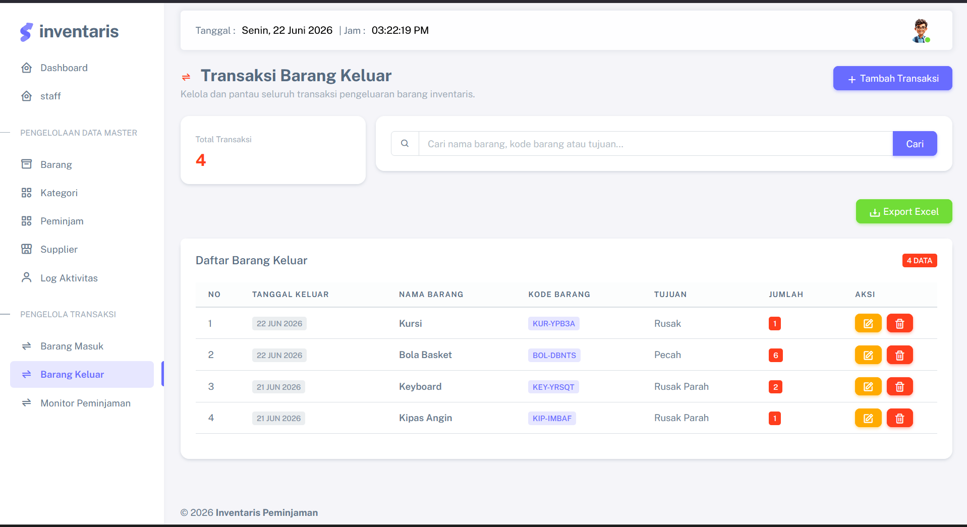Open Monitor Peminjaman page
The height and width of the screenshot is (527, 967).
coord(82,403)
